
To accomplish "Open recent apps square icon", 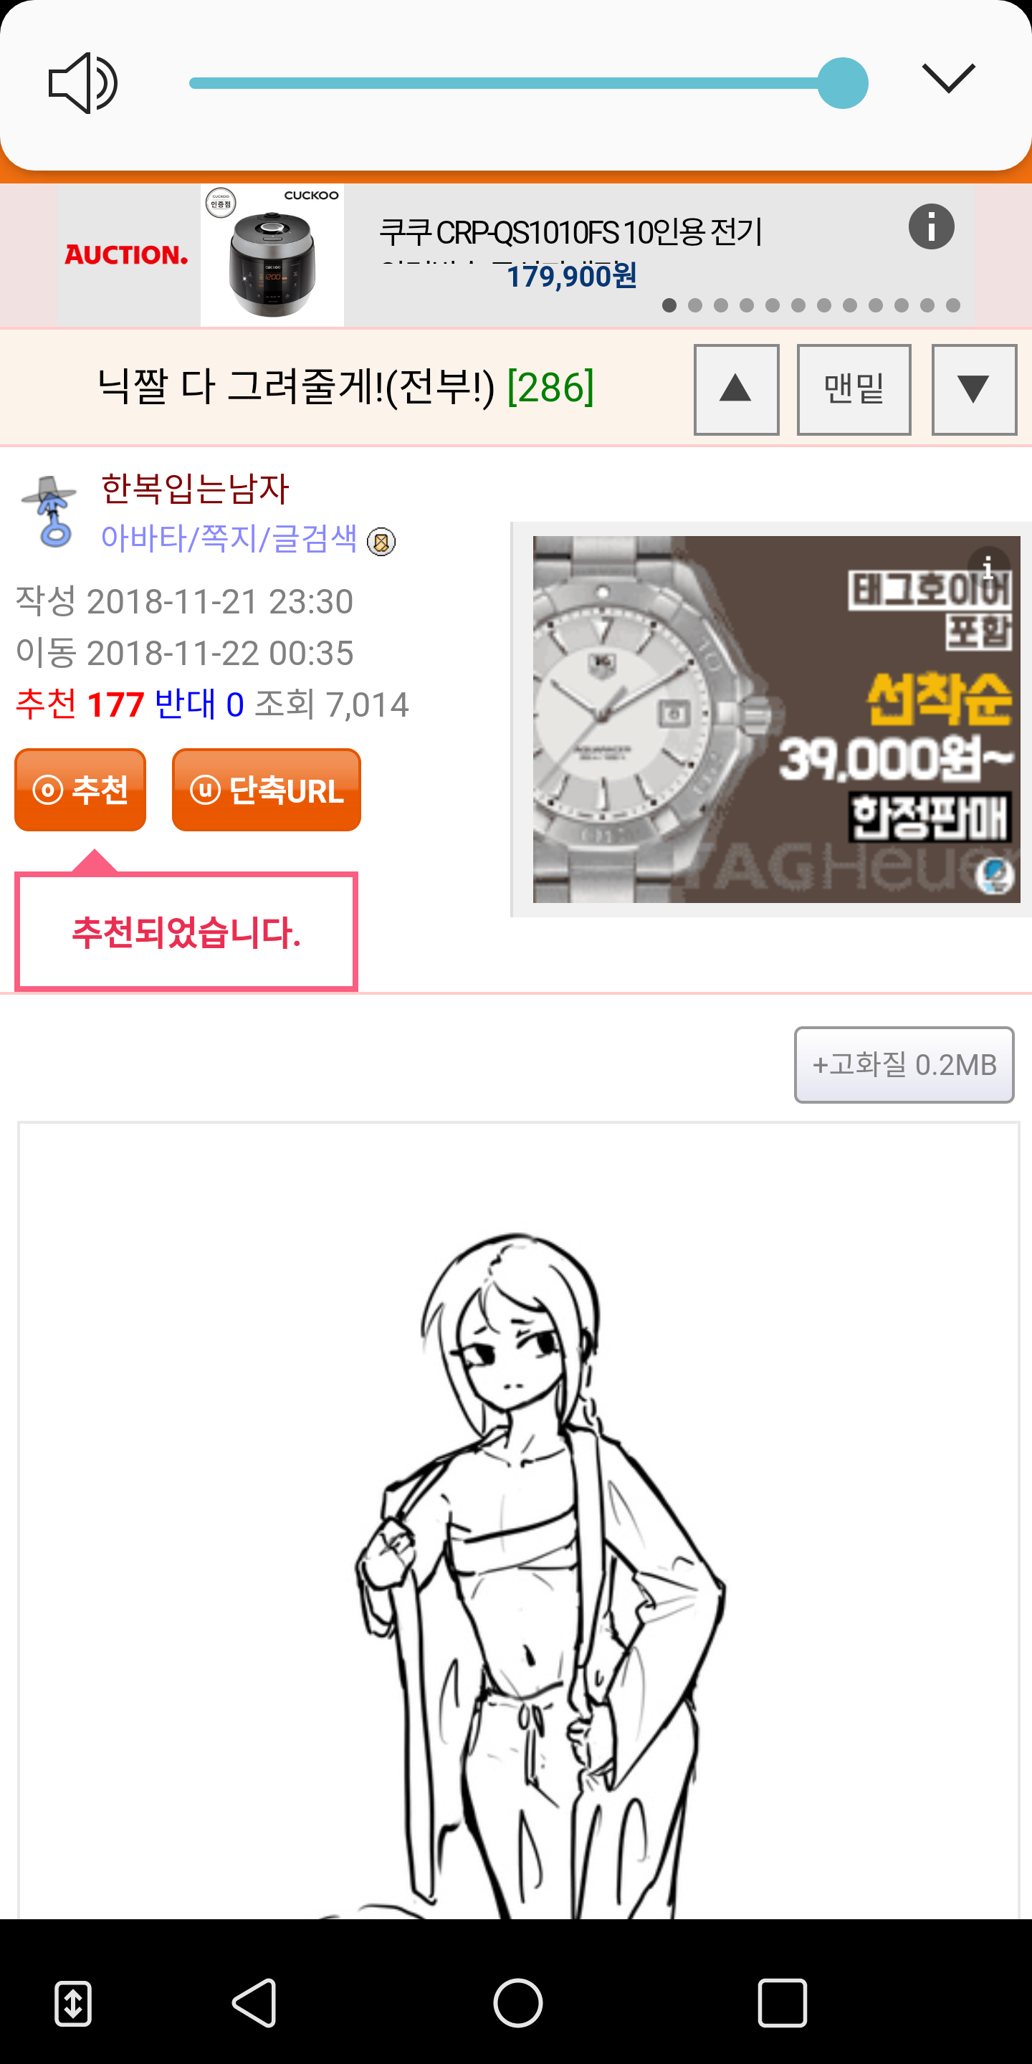I will (x=782, y=2002).
